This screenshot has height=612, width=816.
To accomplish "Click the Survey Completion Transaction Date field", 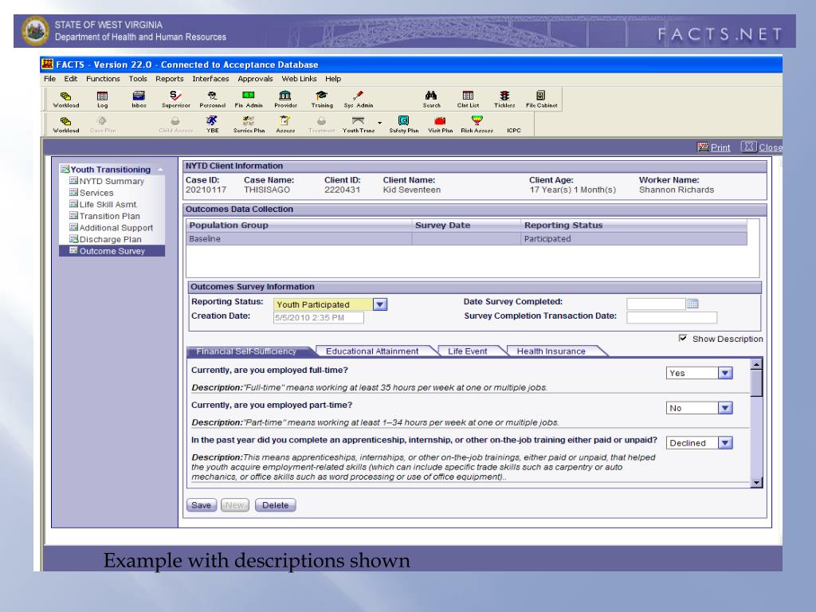I will click(x=671, y=317).
